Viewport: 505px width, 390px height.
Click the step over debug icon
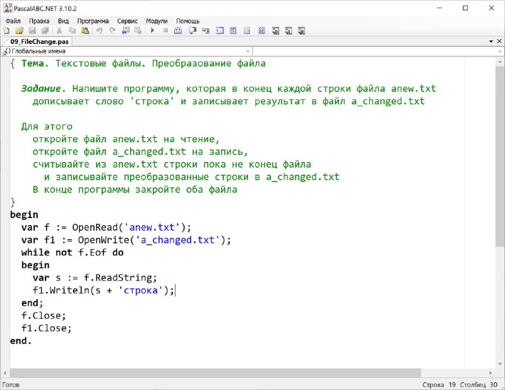point(193,30)
